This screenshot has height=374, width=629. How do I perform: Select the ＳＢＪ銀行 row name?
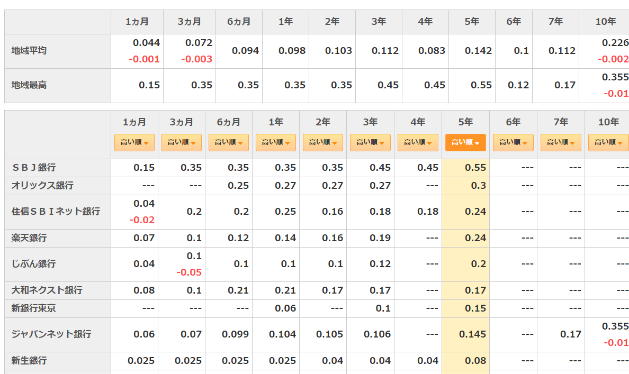[x=34, y=168]
